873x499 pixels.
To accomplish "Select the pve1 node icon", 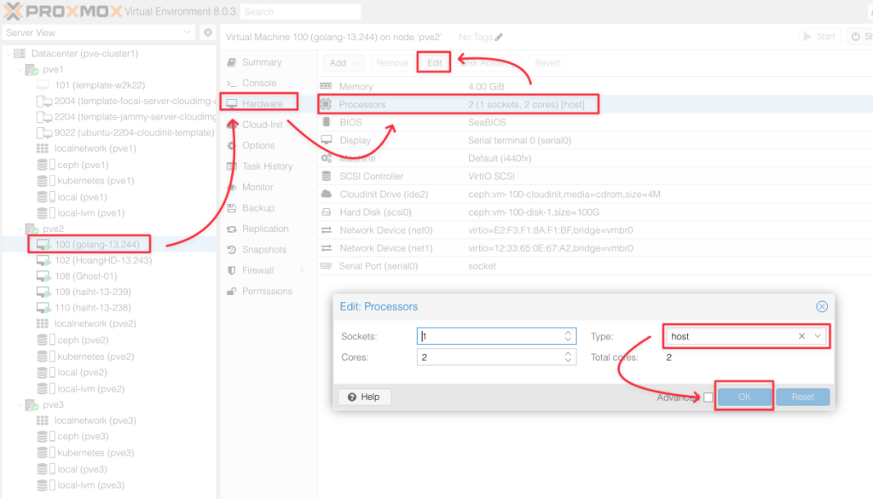I will click(32, 70).
